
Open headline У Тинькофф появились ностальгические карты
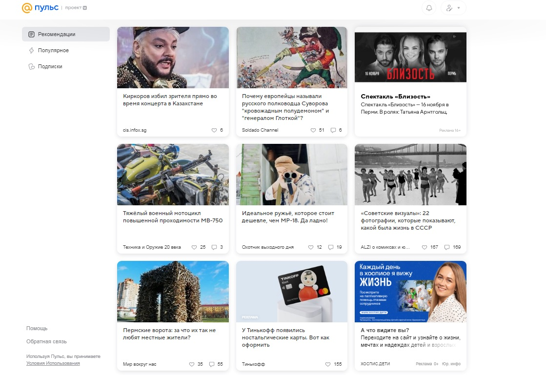pos(285,337)
